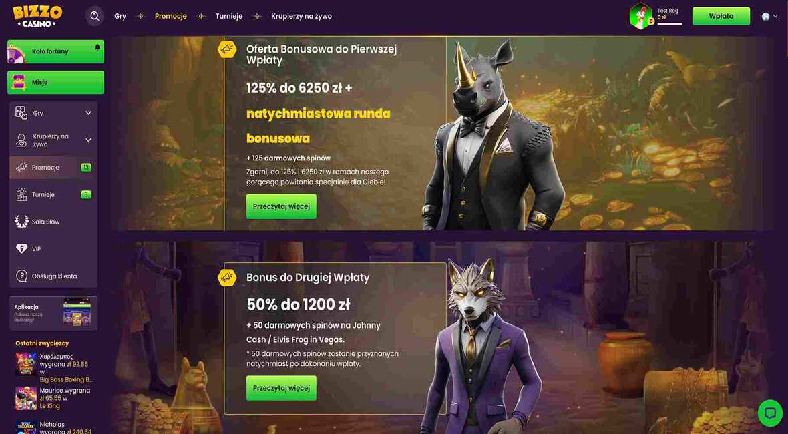This screenshot has height=434, width=788.
Task: Open live chat support bubble
Action: pyautogui.click(x=769, y=413)
